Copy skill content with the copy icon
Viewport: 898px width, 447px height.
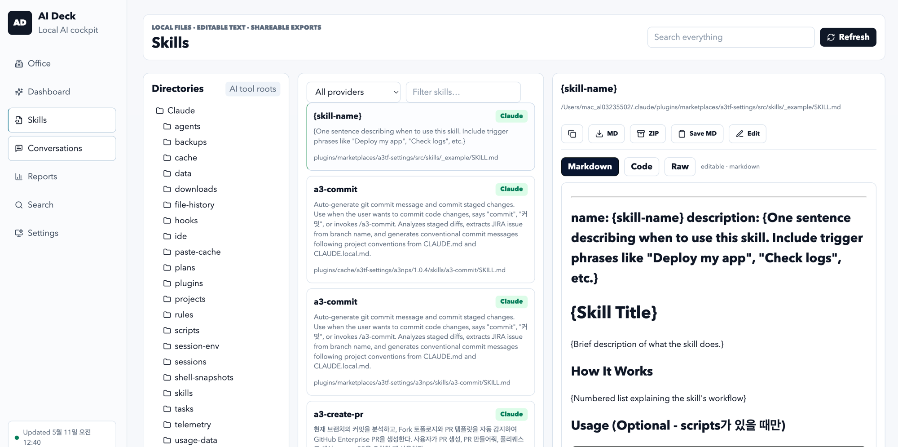tap(572, 134)
